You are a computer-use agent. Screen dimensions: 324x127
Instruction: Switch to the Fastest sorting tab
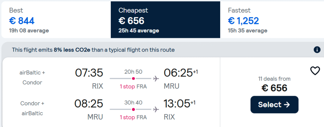click(272, 20)
